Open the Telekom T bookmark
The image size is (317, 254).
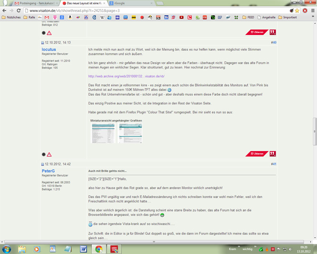tap(55, 17)
